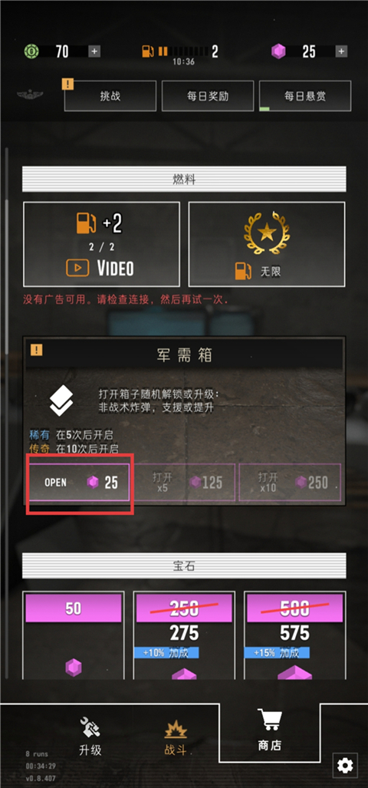This screenshot has height=788, width=368.
Task: Open the 每日悬赏 daily bounty button
Action: pos(304,95)
